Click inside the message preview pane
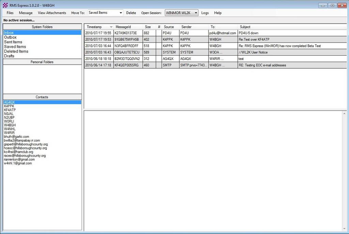This screenshot has height=234, width=349. pos(213,171)
